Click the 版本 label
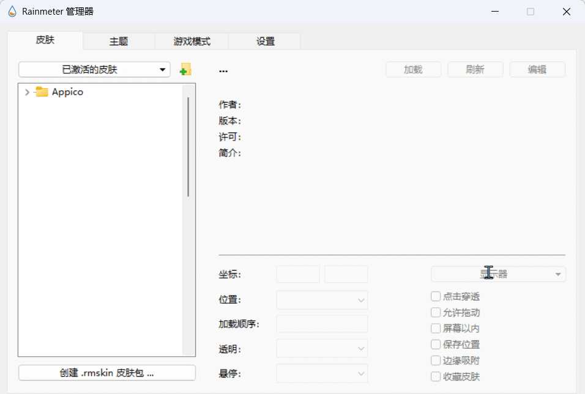Image resolution: width=585 pixels, height=394 pixels. tap(230, 121)
